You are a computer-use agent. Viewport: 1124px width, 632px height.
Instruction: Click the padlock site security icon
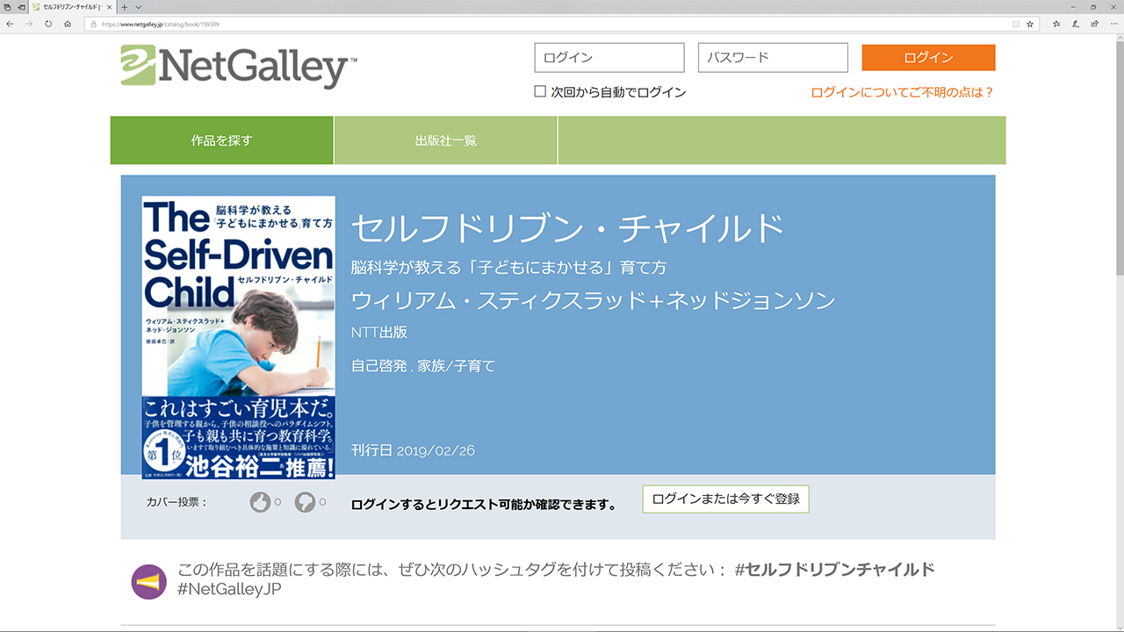[92, 24]
